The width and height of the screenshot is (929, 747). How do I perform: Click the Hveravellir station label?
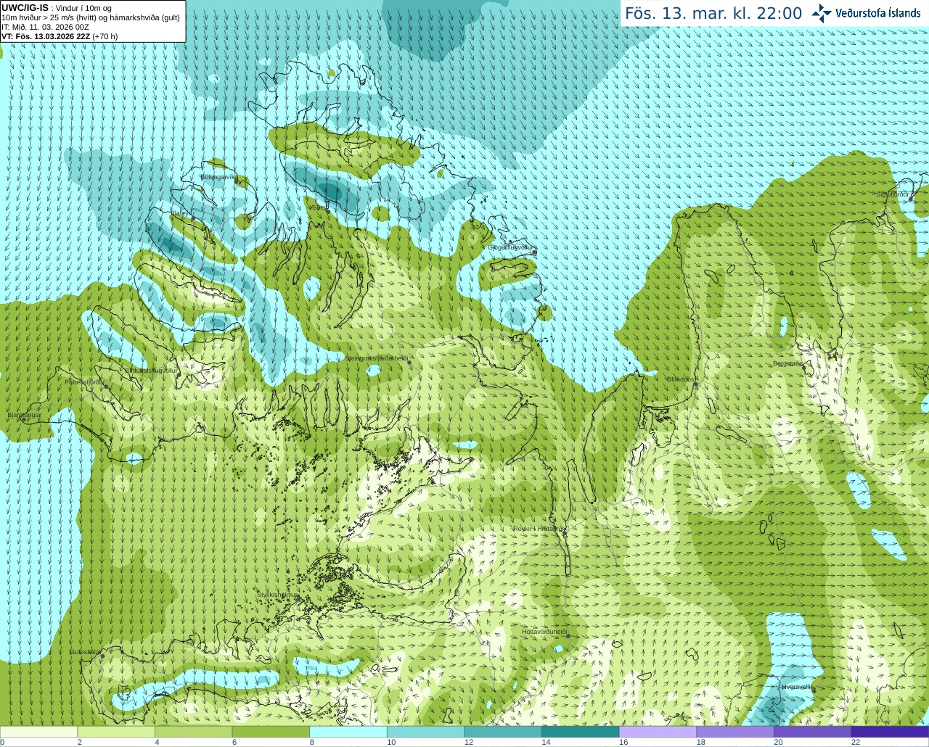click(797, 686)
